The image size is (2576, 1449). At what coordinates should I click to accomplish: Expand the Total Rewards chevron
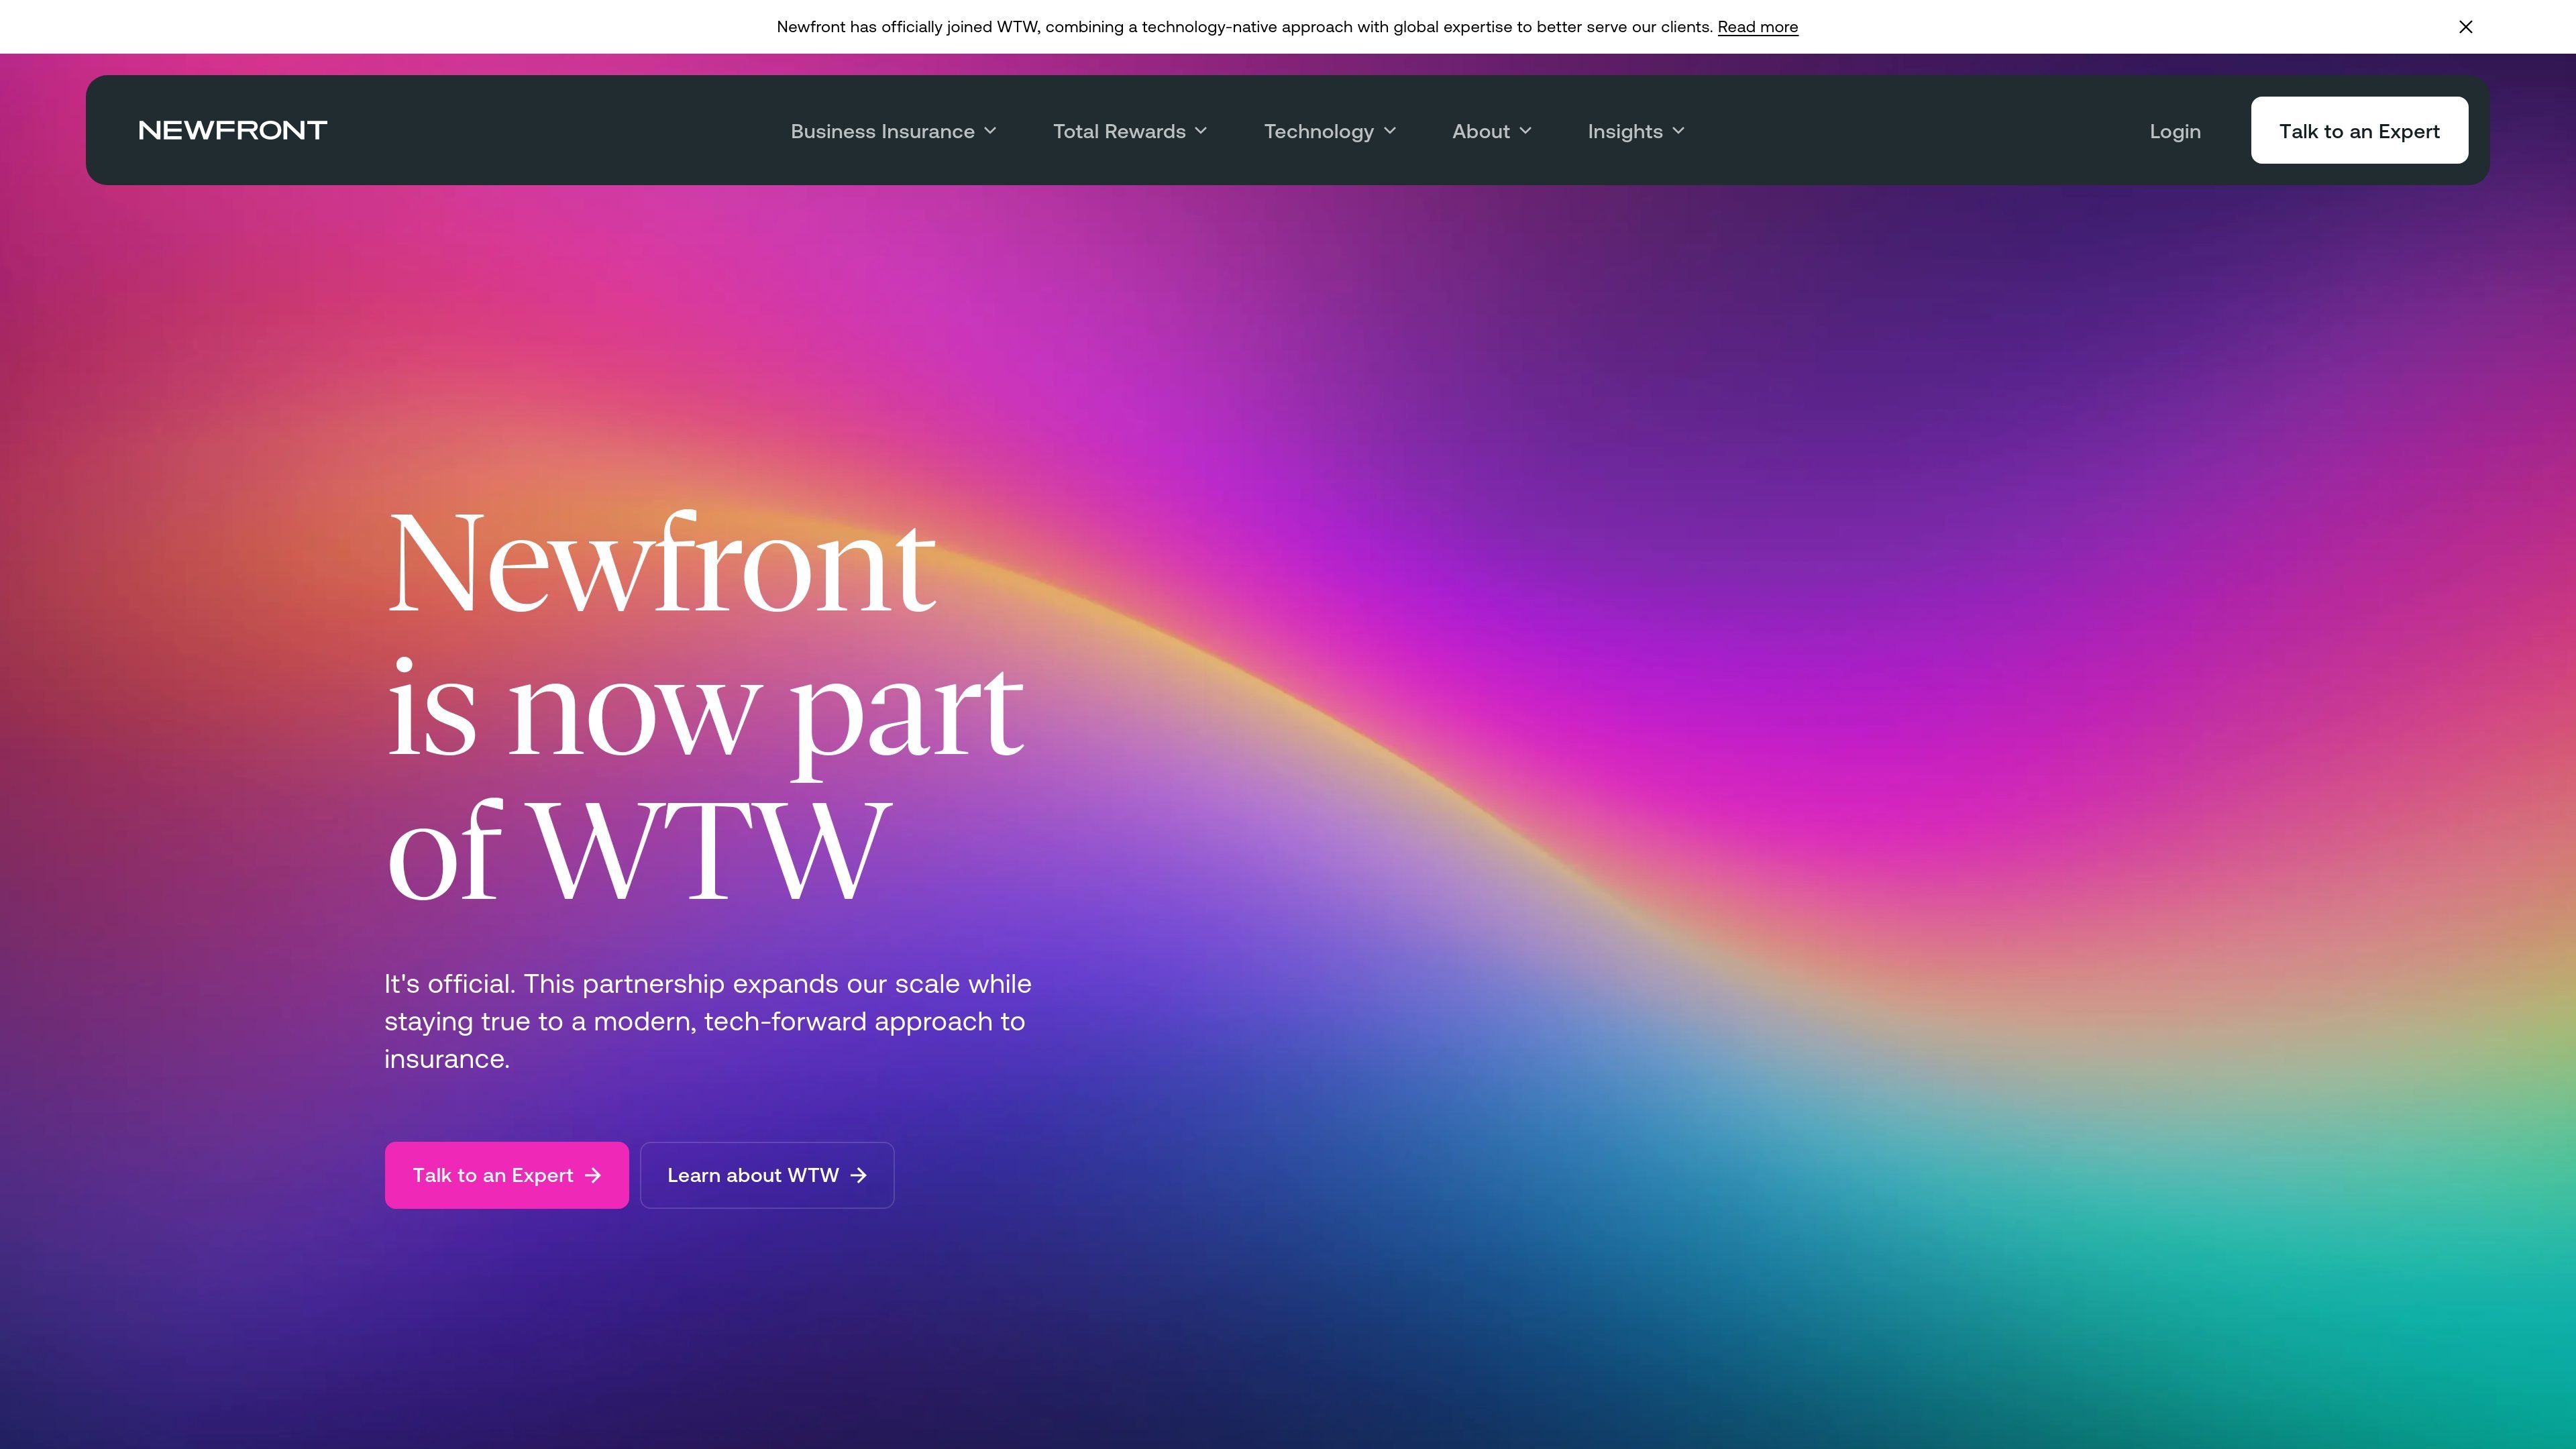coord(1201,131)
